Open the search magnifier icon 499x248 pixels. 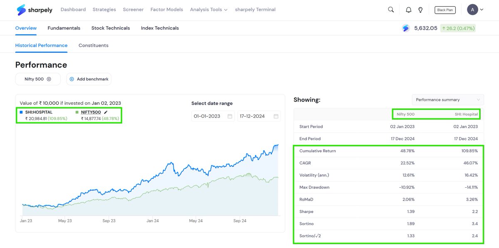point(391,10)
